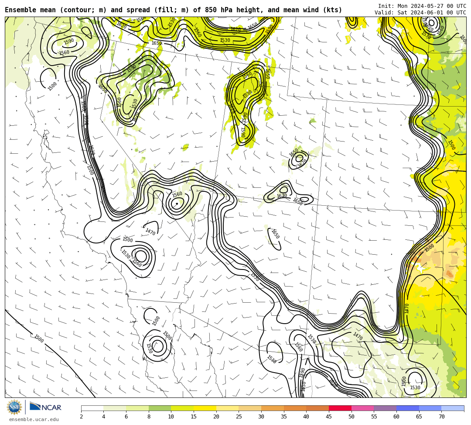Pick the pale 4–6 m colorbar segment
Viewport: 471px width, 425px height.
(x=115, y=408)
